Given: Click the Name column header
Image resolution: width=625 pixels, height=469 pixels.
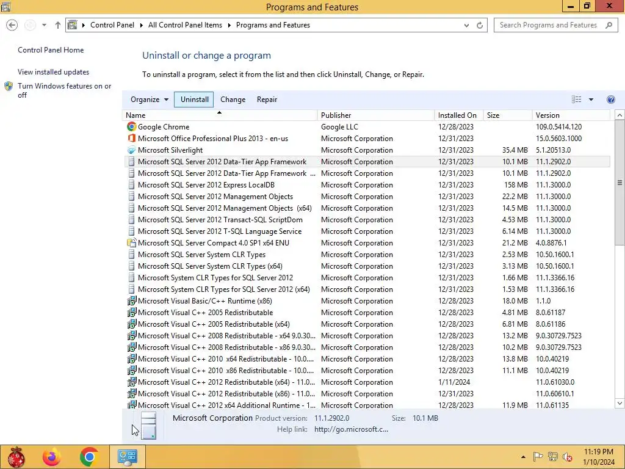Looking at the screenshot, I should tap(220, 115).
